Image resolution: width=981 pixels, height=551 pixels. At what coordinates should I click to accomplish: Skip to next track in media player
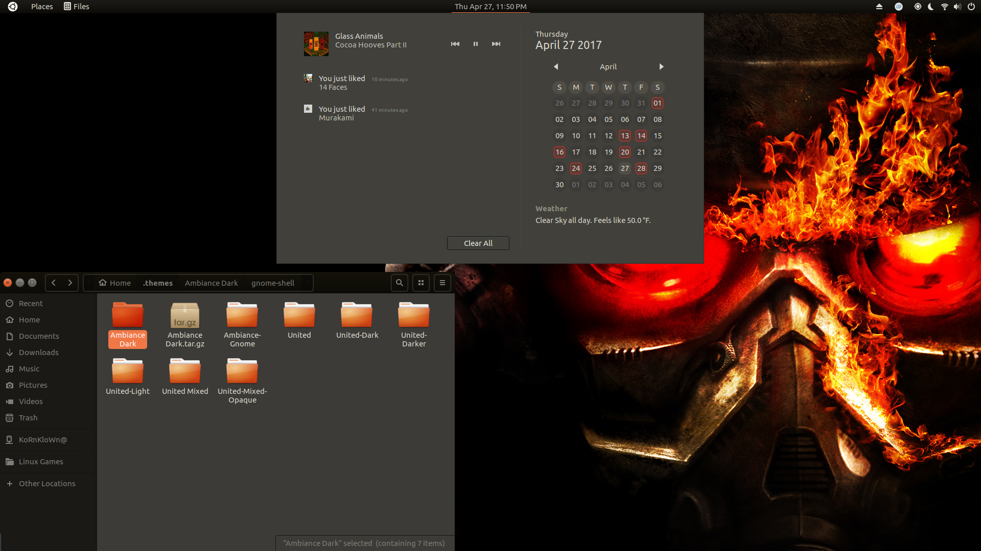coord(496,44)
